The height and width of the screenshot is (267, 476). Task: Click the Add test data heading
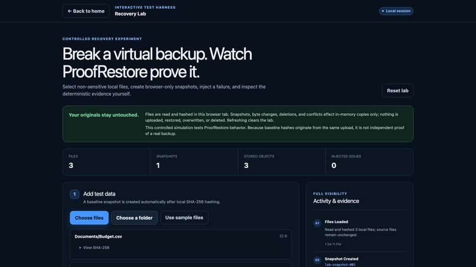(x=99, y=194)
